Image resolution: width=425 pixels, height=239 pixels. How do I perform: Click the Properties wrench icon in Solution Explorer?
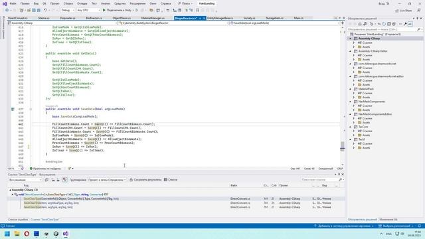tap(405, 24)
